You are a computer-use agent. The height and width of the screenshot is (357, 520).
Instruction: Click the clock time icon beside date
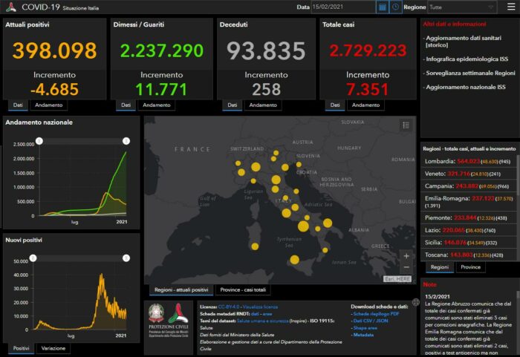pos(395,7)
